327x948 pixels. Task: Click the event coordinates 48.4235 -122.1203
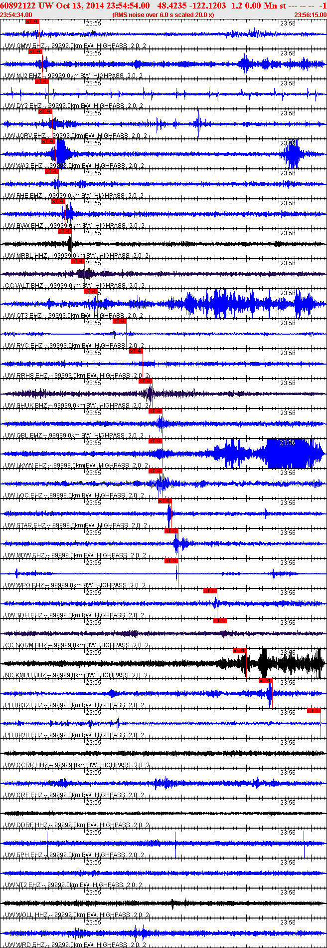pos(191,5)
